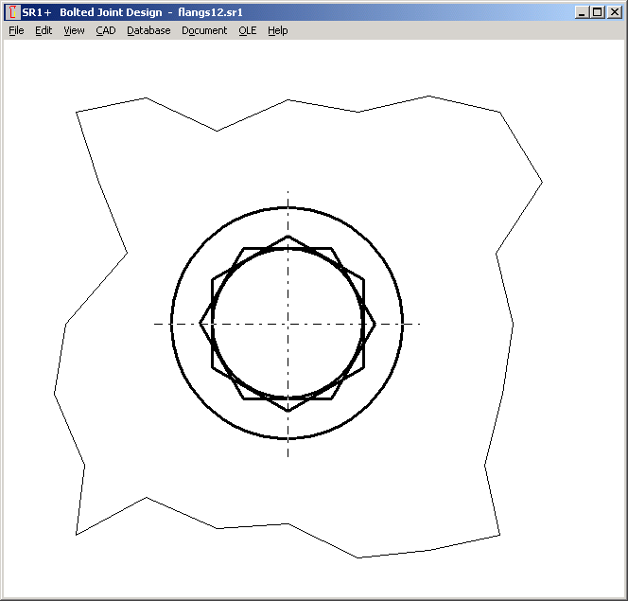Open the Database menu
The image size is (628, 601).
coord(148,30)
